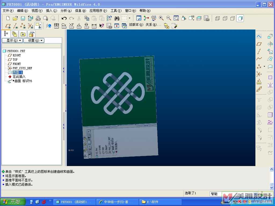
Task: Select the datum plane tool in right toolbar
Action: point(259,44)
